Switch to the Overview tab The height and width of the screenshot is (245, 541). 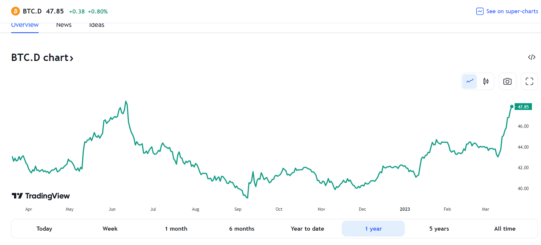coord(25,26)
